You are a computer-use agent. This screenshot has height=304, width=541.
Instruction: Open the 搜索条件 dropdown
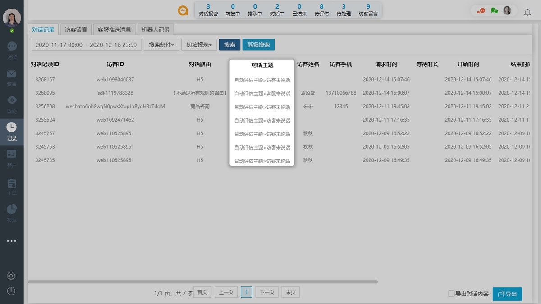[x=161, y=45]
